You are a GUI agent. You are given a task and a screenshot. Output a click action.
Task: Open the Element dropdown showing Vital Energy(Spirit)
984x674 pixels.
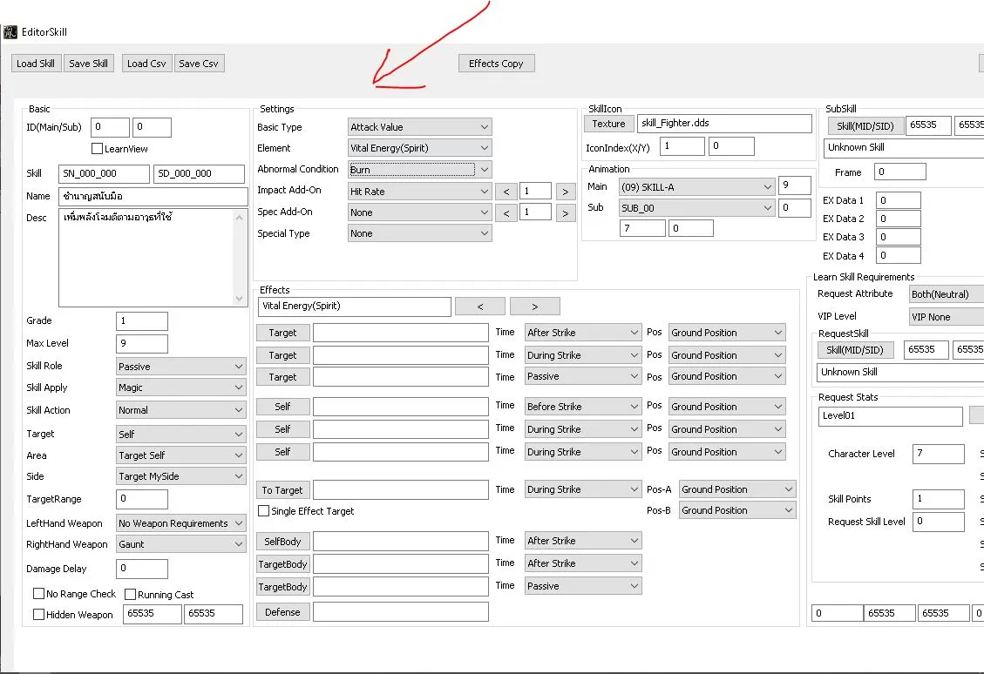[x=420, y=148]
